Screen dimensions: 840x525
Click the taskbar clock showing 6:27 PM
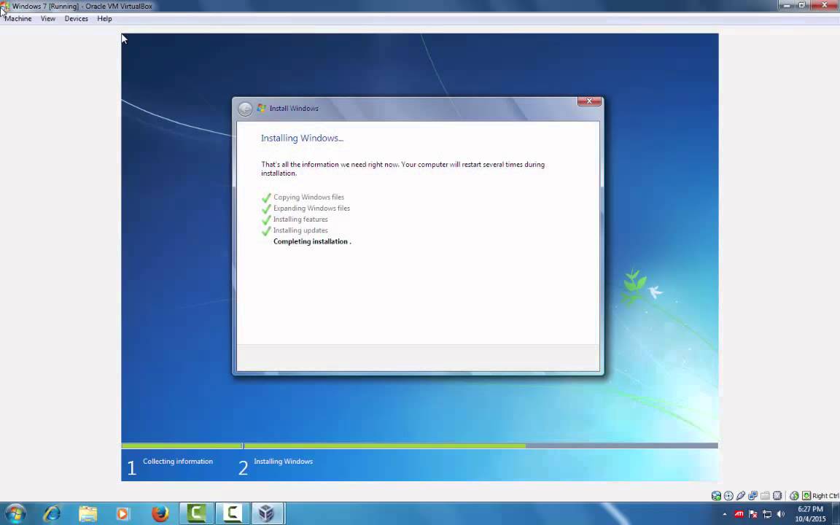[811, 514]
